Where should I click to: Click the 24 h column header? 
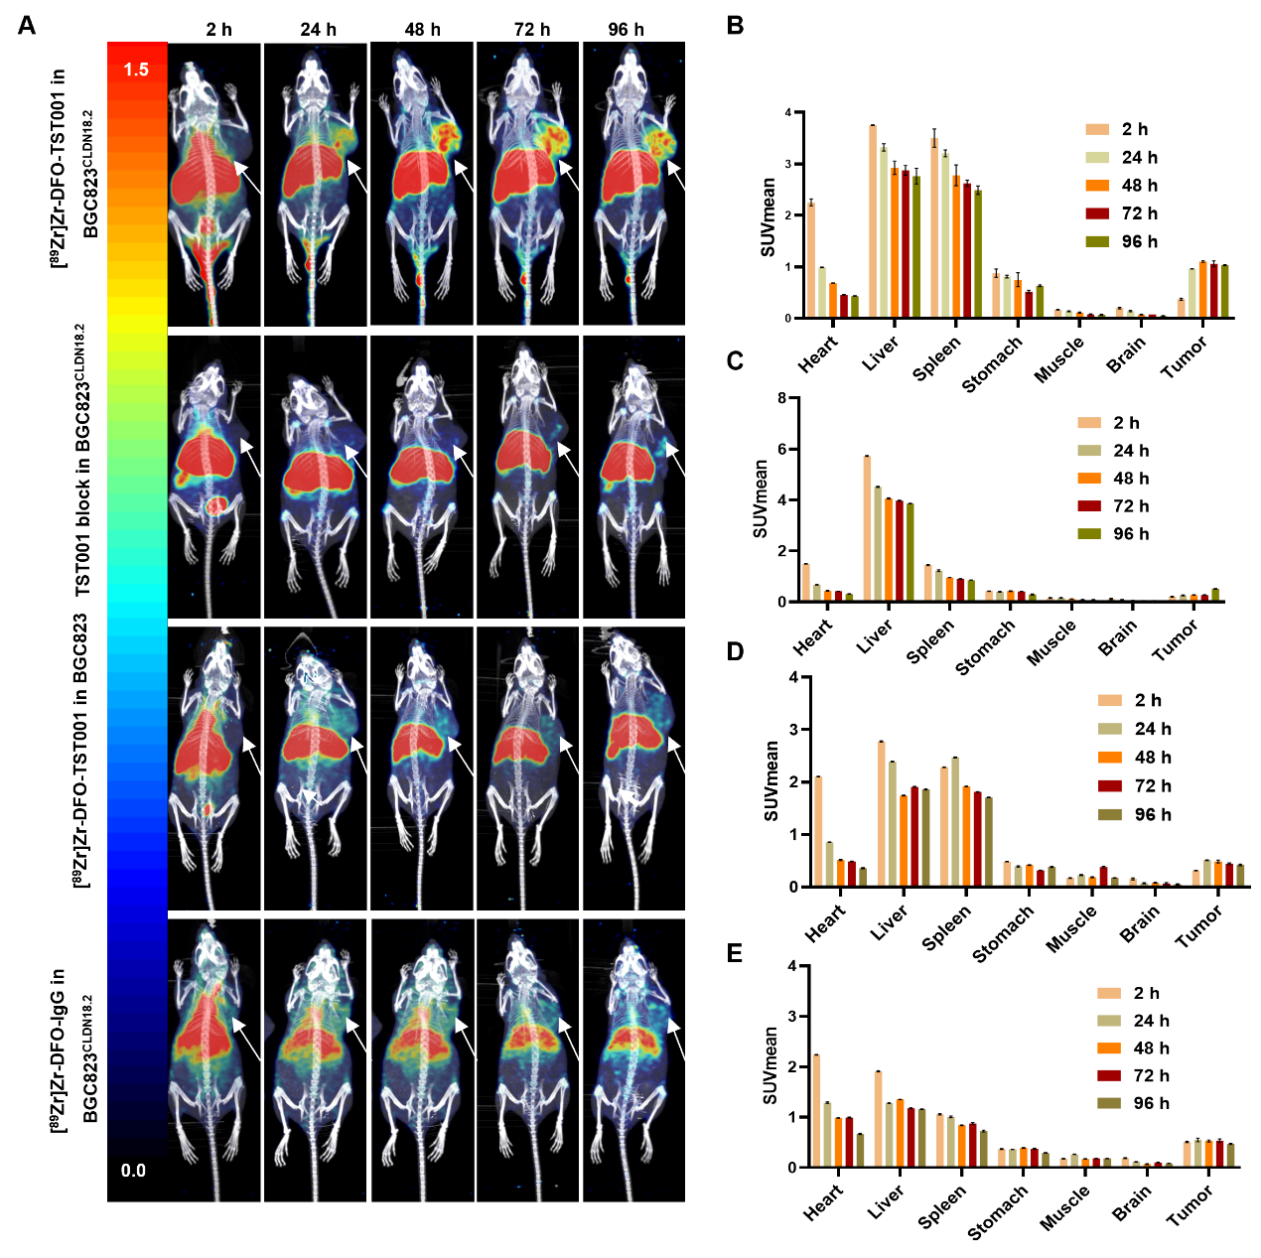click(x=319, y=30)
